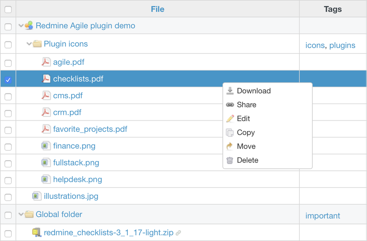Click the Edit pencil icon in context menu
367x241 pixels.
[230, 118]
